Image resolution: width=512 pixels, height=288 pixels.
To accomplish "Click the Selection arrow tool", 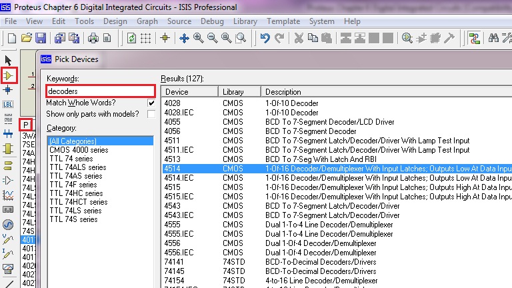I will point(9,61).
